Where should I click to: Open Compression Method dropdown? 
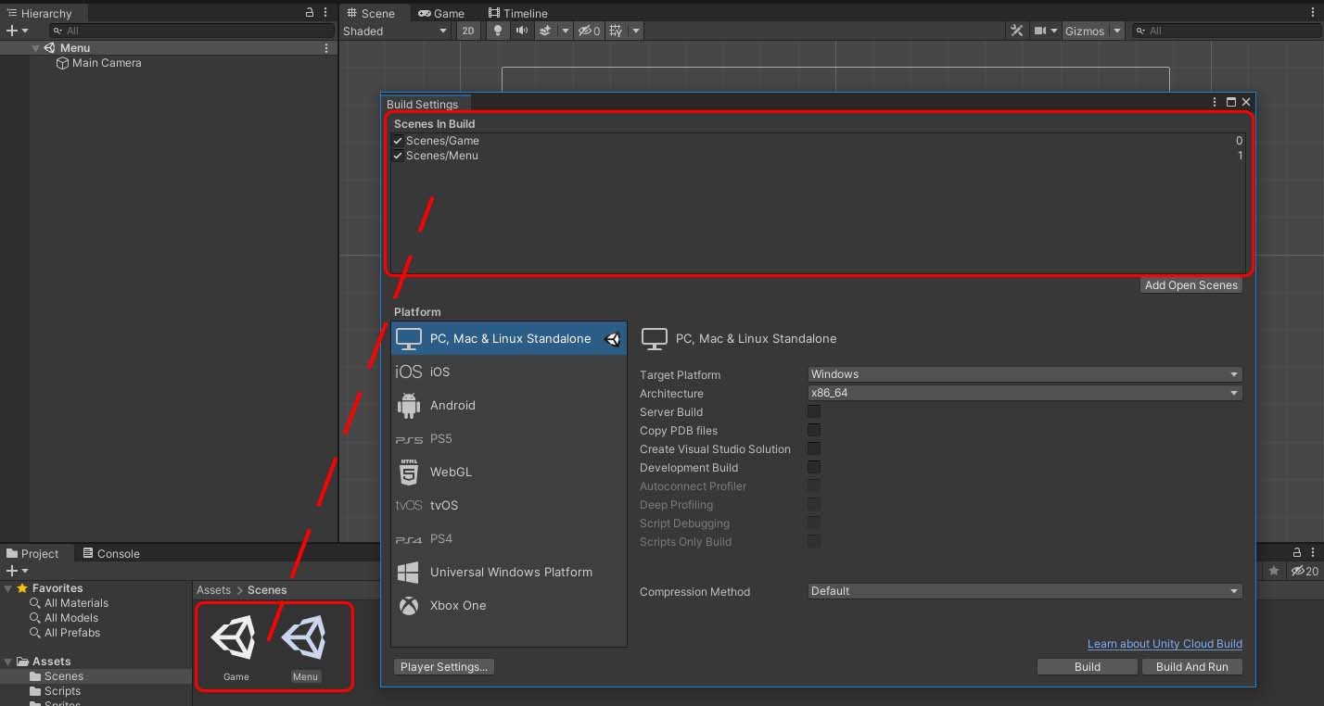(1025, 591)
